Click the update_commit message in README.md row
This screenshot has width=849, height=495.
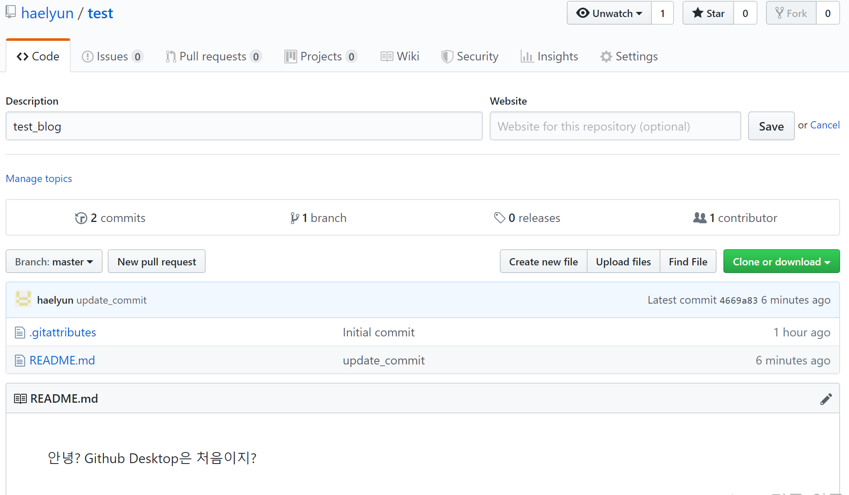click(384, 360)
